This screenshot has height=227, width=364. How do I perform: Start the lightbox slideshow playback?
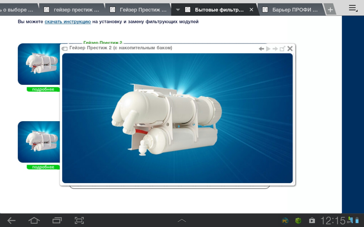[268, 49]
